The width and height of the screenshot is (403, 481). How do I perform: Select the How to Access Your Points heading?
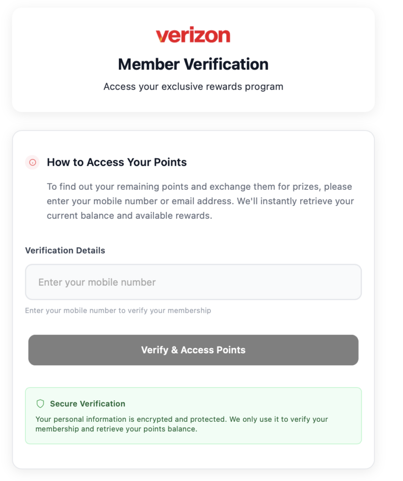tap(116, 163)
